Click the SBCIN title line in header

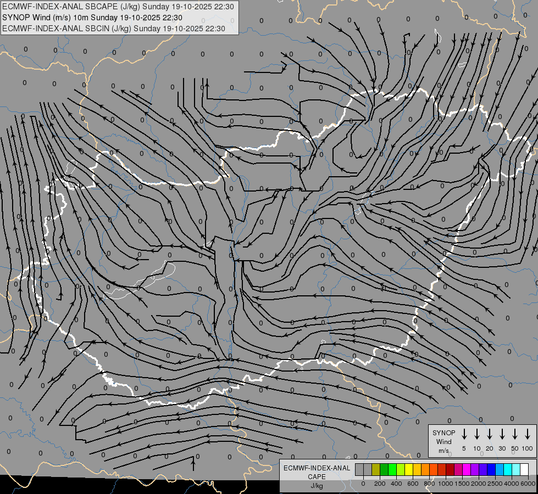[114, 29]
